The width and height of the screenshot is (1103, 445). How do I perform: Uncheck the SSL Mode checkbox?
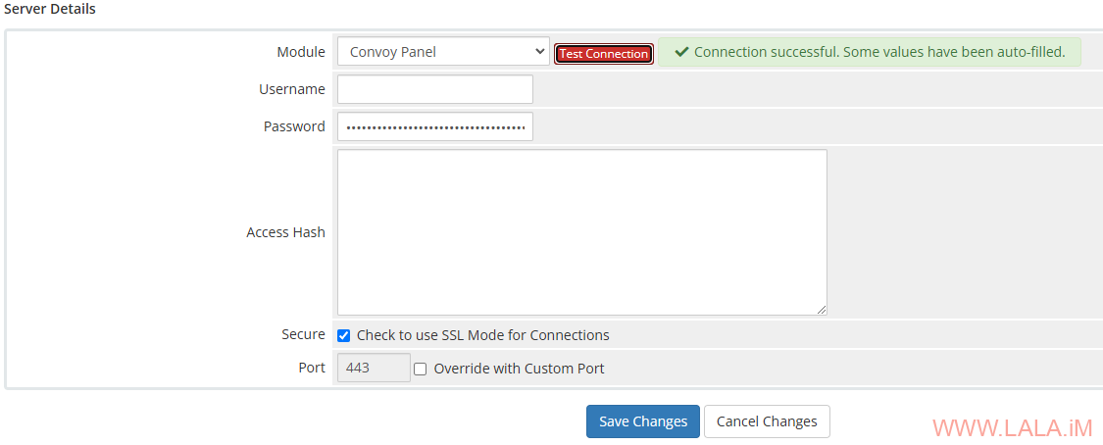pyautogui.click(x=344, y=335)
